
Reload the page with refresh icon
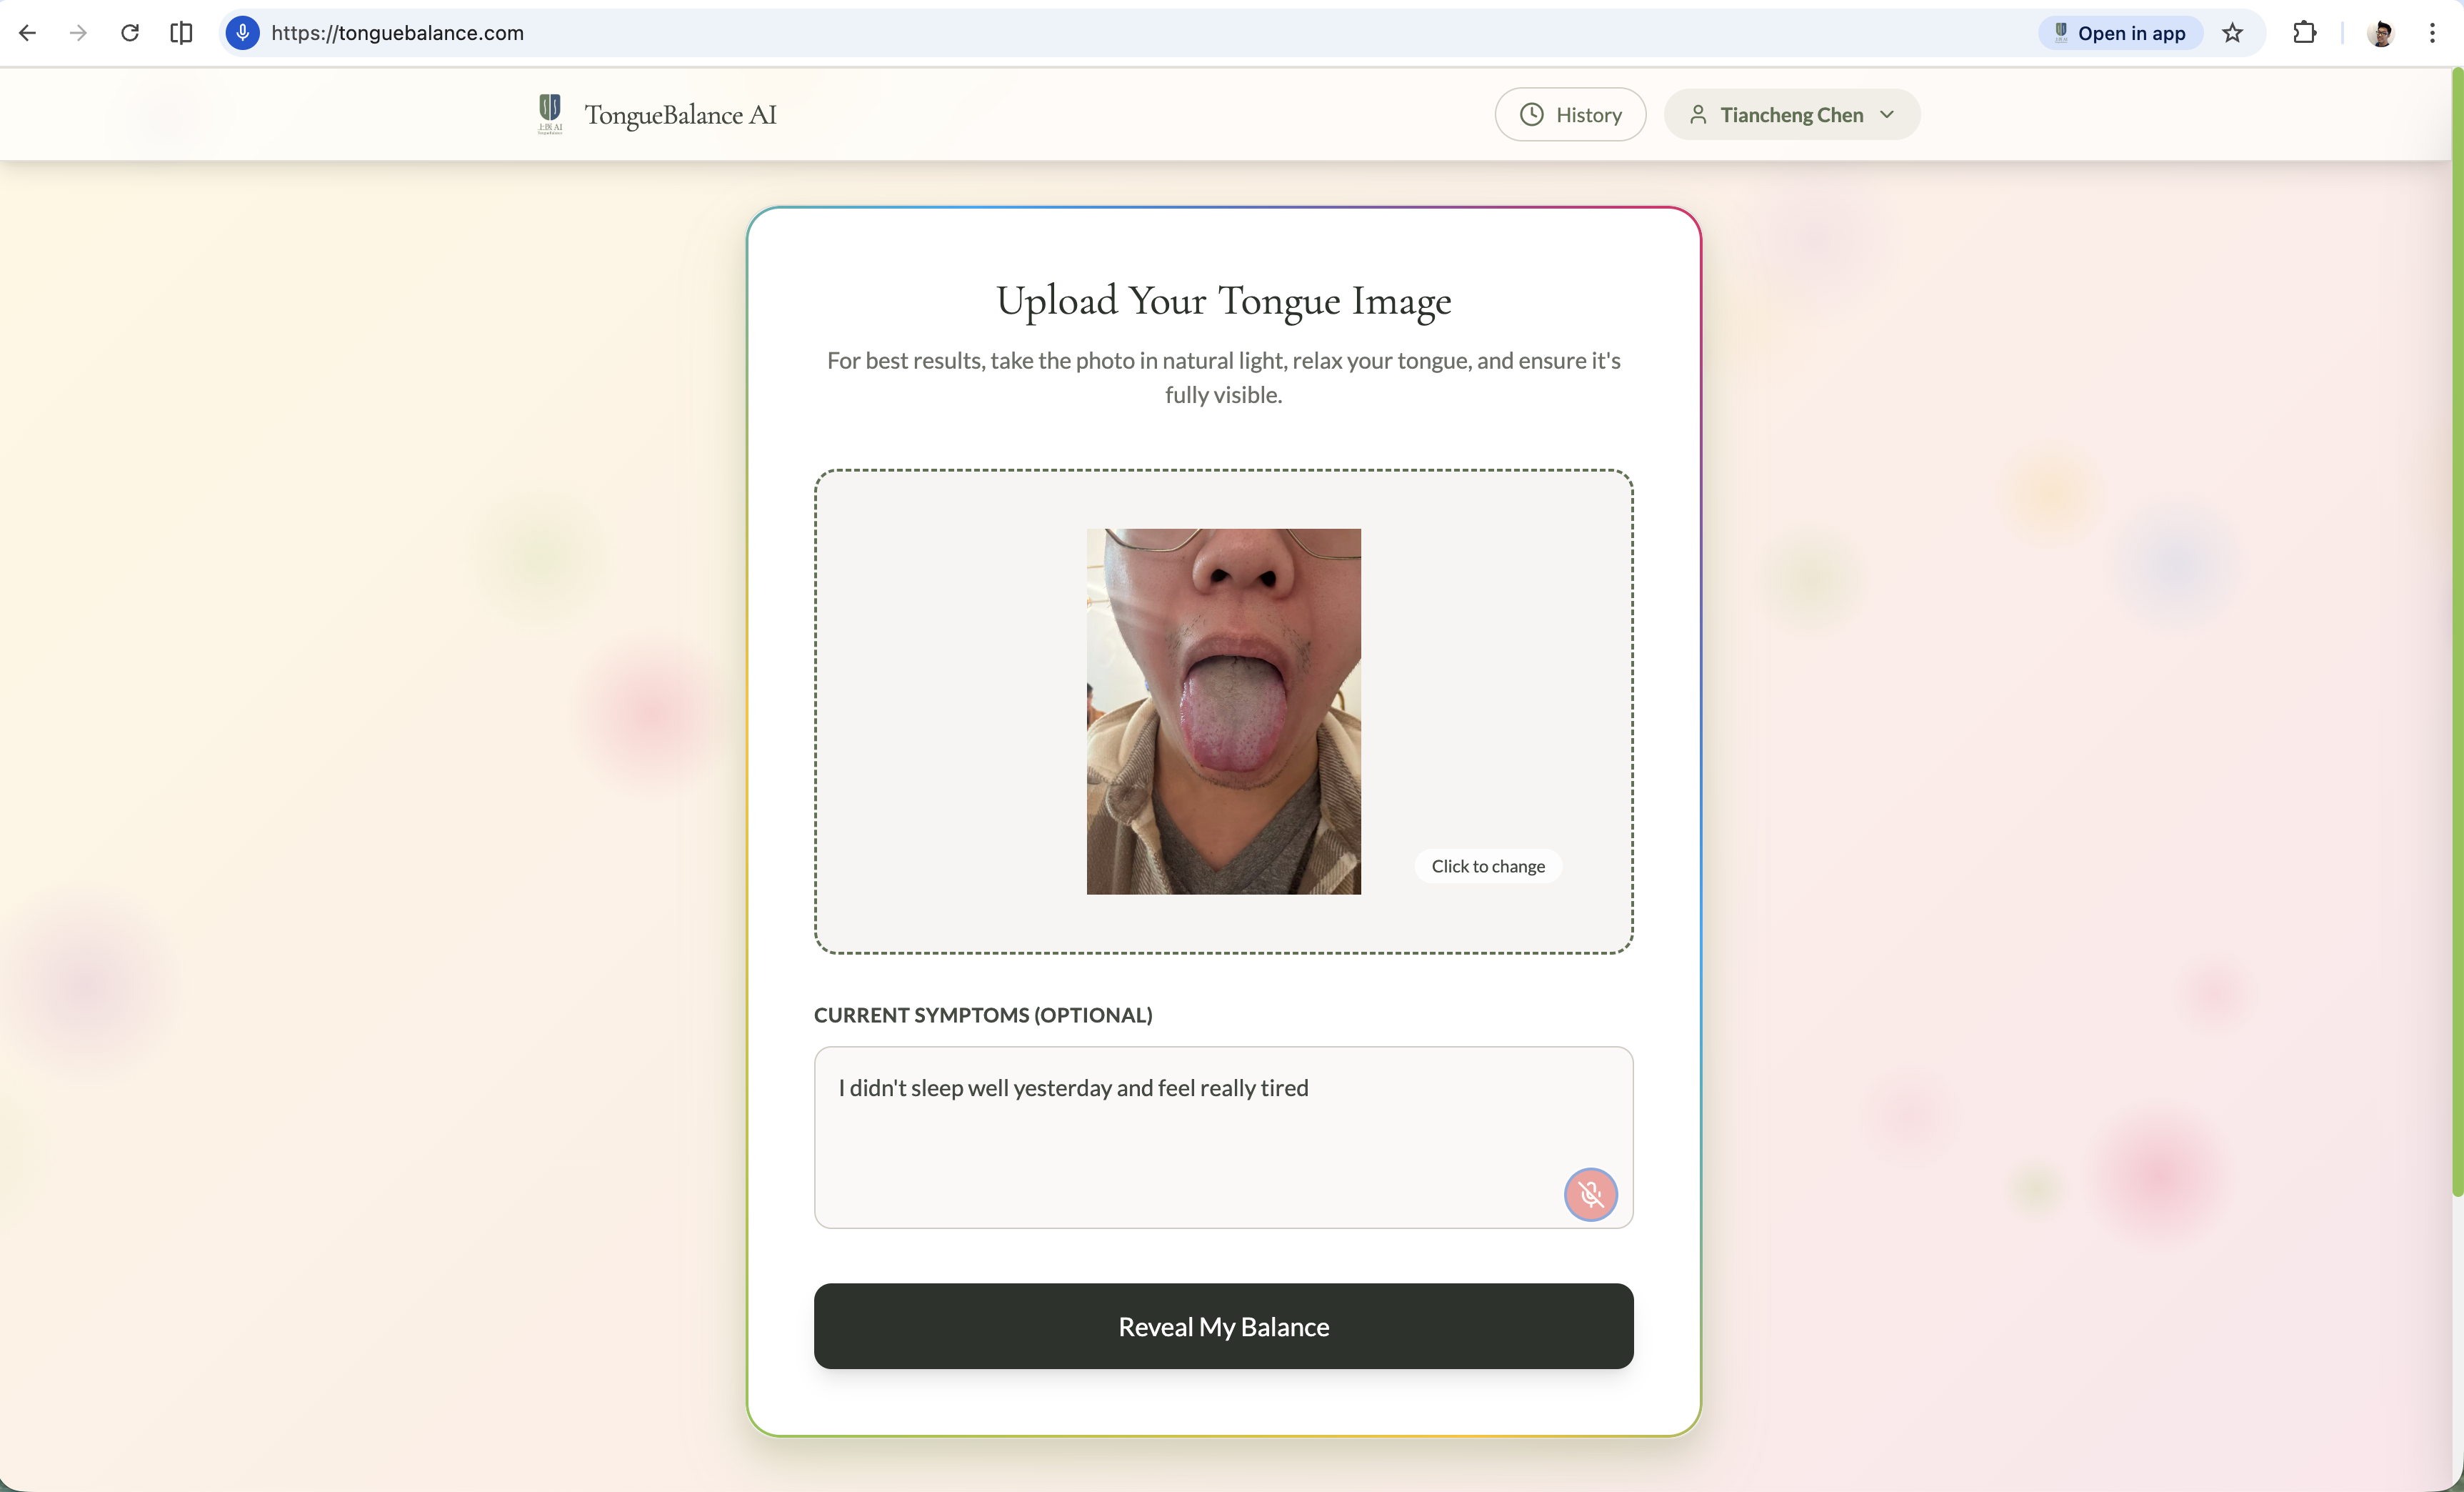pyautogui.click(x=130, y=33)
